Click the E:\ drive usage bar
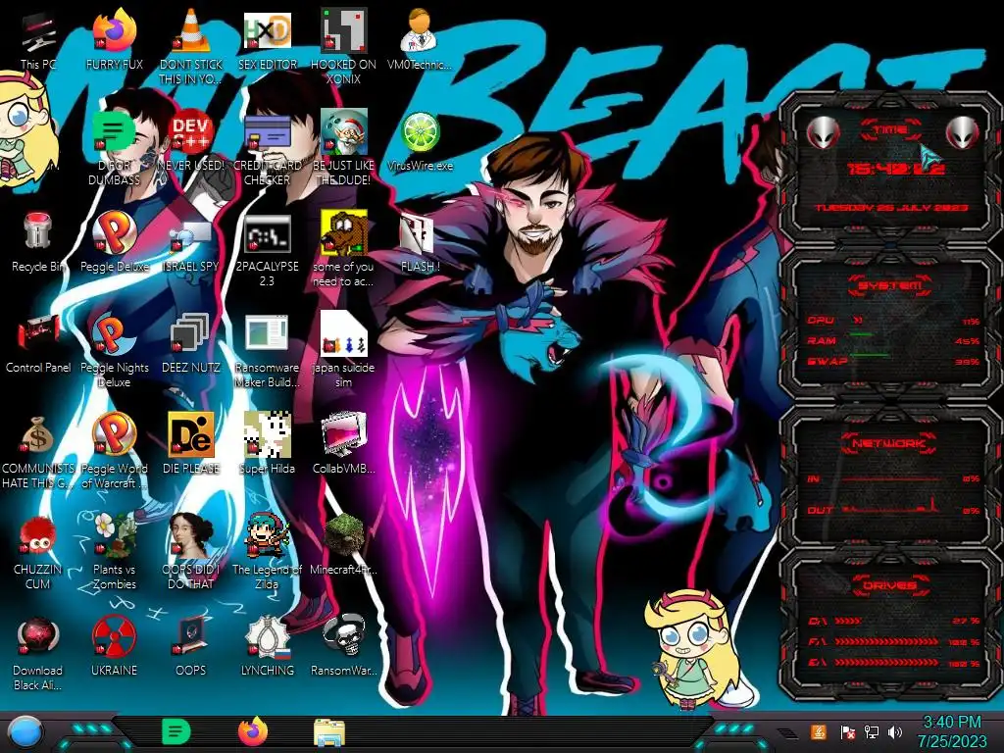1004x753 pixels. [x=886, y=662]
